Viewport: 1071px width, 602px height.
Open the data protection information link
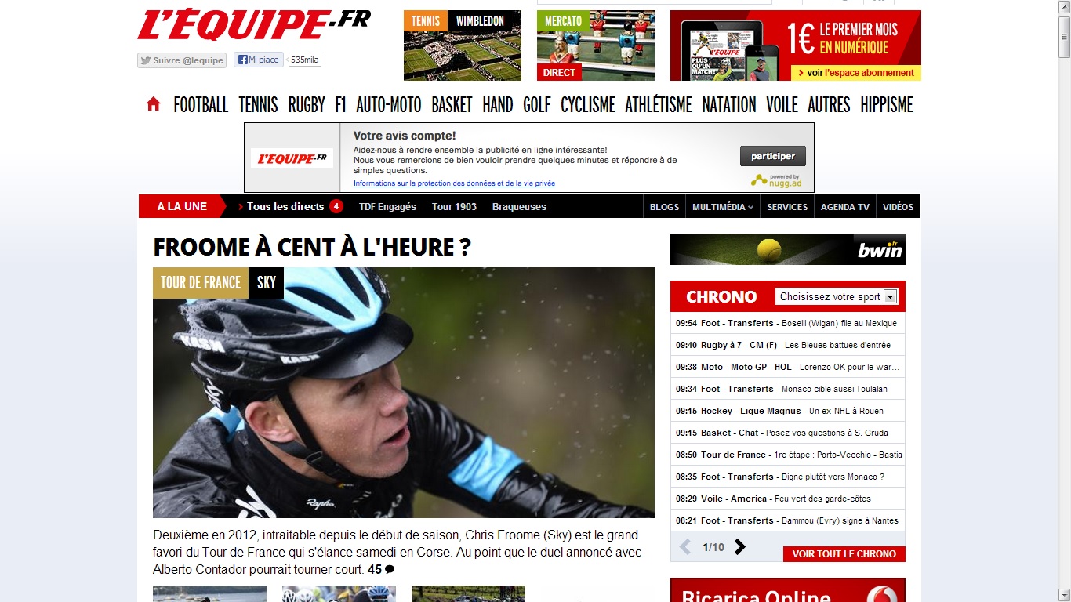click(x=454, y=183)
